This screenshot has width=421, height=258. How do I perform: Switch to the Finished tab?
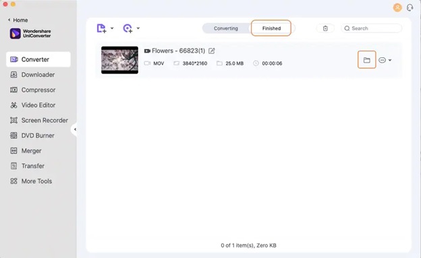point(271,28)
